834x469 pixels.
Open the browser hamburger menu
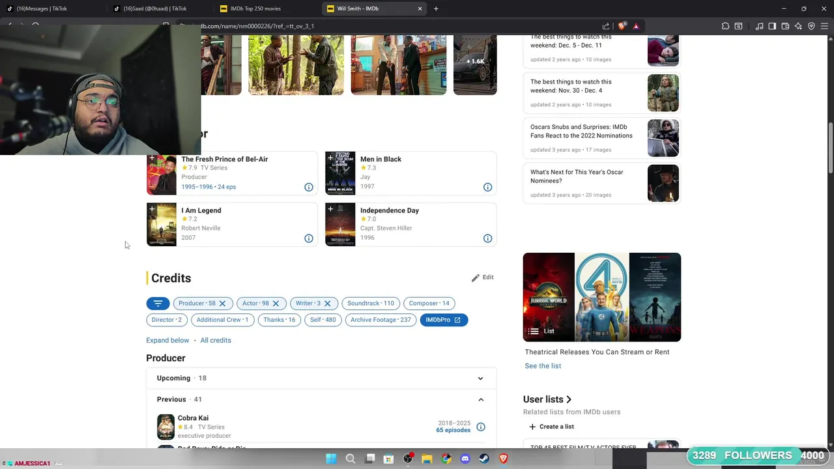click(x=825, y=26)
